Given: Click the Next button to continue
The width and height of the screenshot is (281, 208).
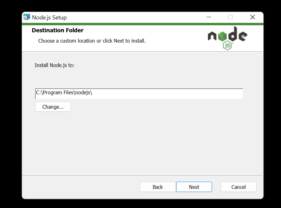Looking at the screenshot, I should (194, 187).
